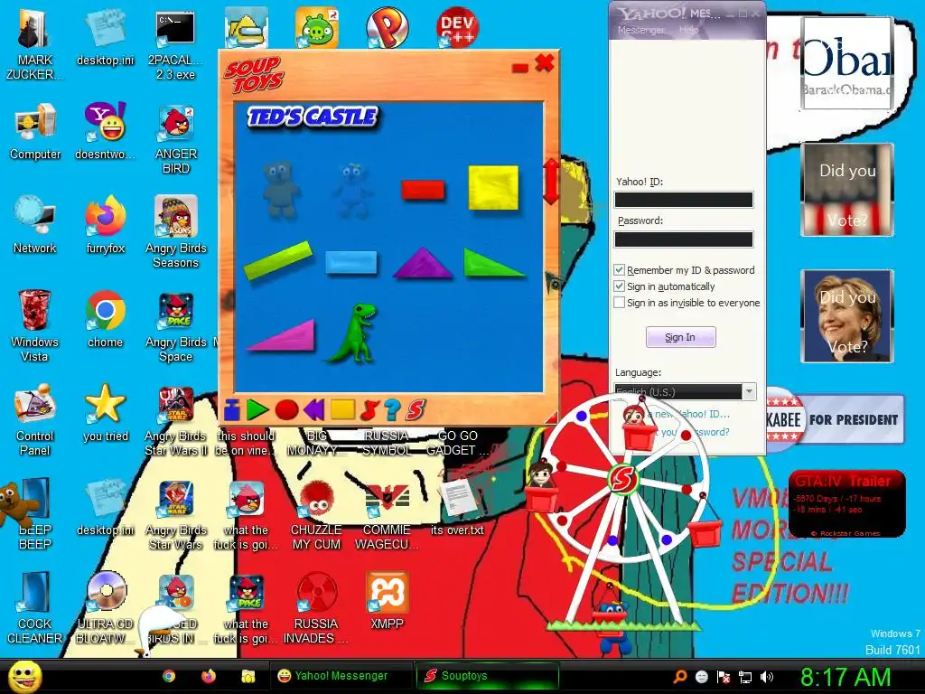
Task: Pick the small red rectangular block toy
Action: coord(423,190)
